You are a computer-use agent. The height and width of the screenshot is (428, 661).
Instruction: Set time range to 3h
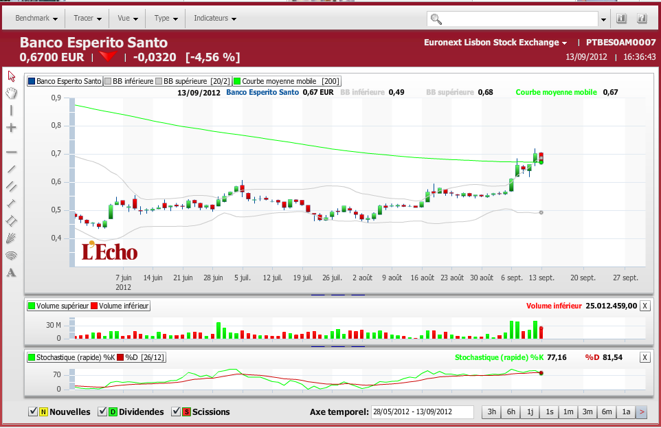491,412
